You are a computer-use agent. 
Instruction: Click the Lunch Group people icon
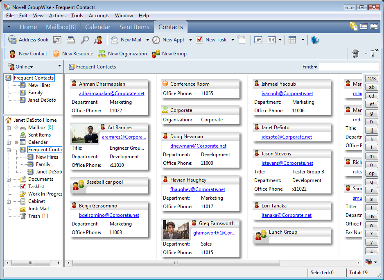click(260, 235)
